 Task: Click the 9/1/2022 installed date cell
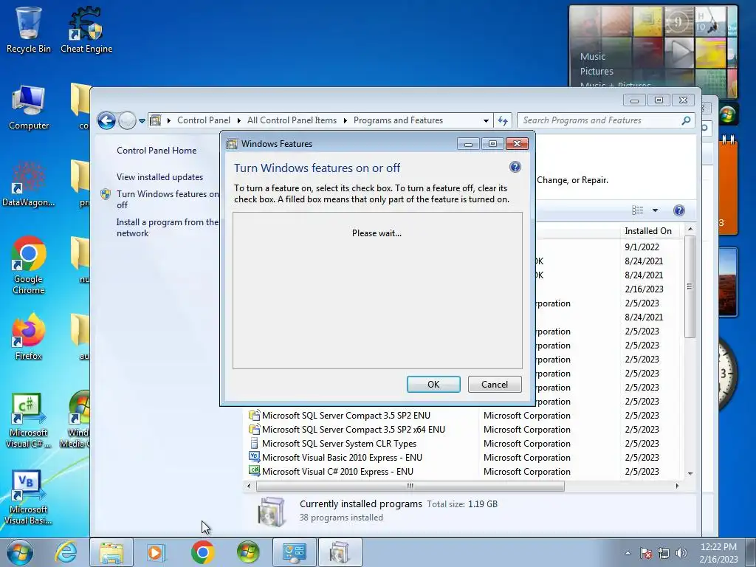click(x=642, y=247)
